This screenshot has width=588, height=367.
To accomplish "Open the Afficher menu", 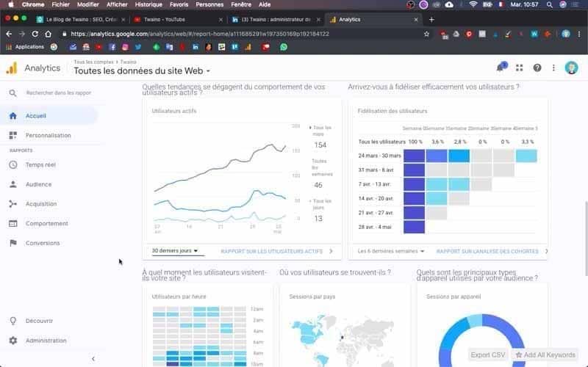I will [x=117, y=4].
